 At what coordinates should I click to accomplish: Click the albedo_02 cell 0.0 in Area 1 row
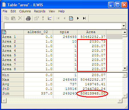tap(39, 37)
